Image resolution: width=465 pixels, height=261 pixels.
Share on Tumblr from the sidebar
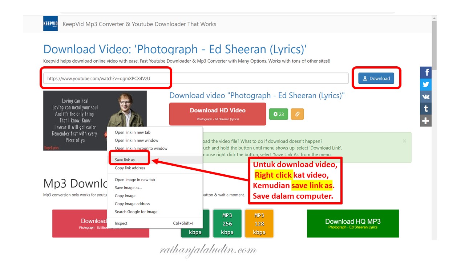pos(425,108)
